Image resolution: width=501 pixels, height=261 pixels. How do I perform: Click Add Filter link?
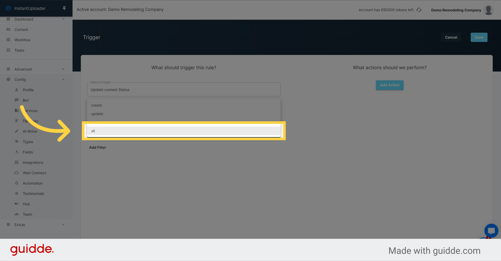tap(98, 147)
